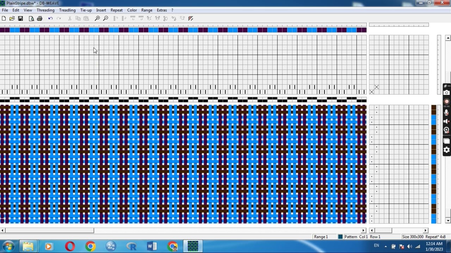Toggle webcam in the recorder panel
This screenshot has width=451, height=253.
click(x=446, y=130)
